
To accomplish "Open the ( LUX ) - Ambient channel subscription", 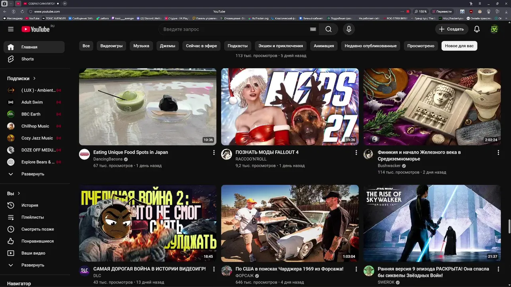I will [x=34, y=90].
